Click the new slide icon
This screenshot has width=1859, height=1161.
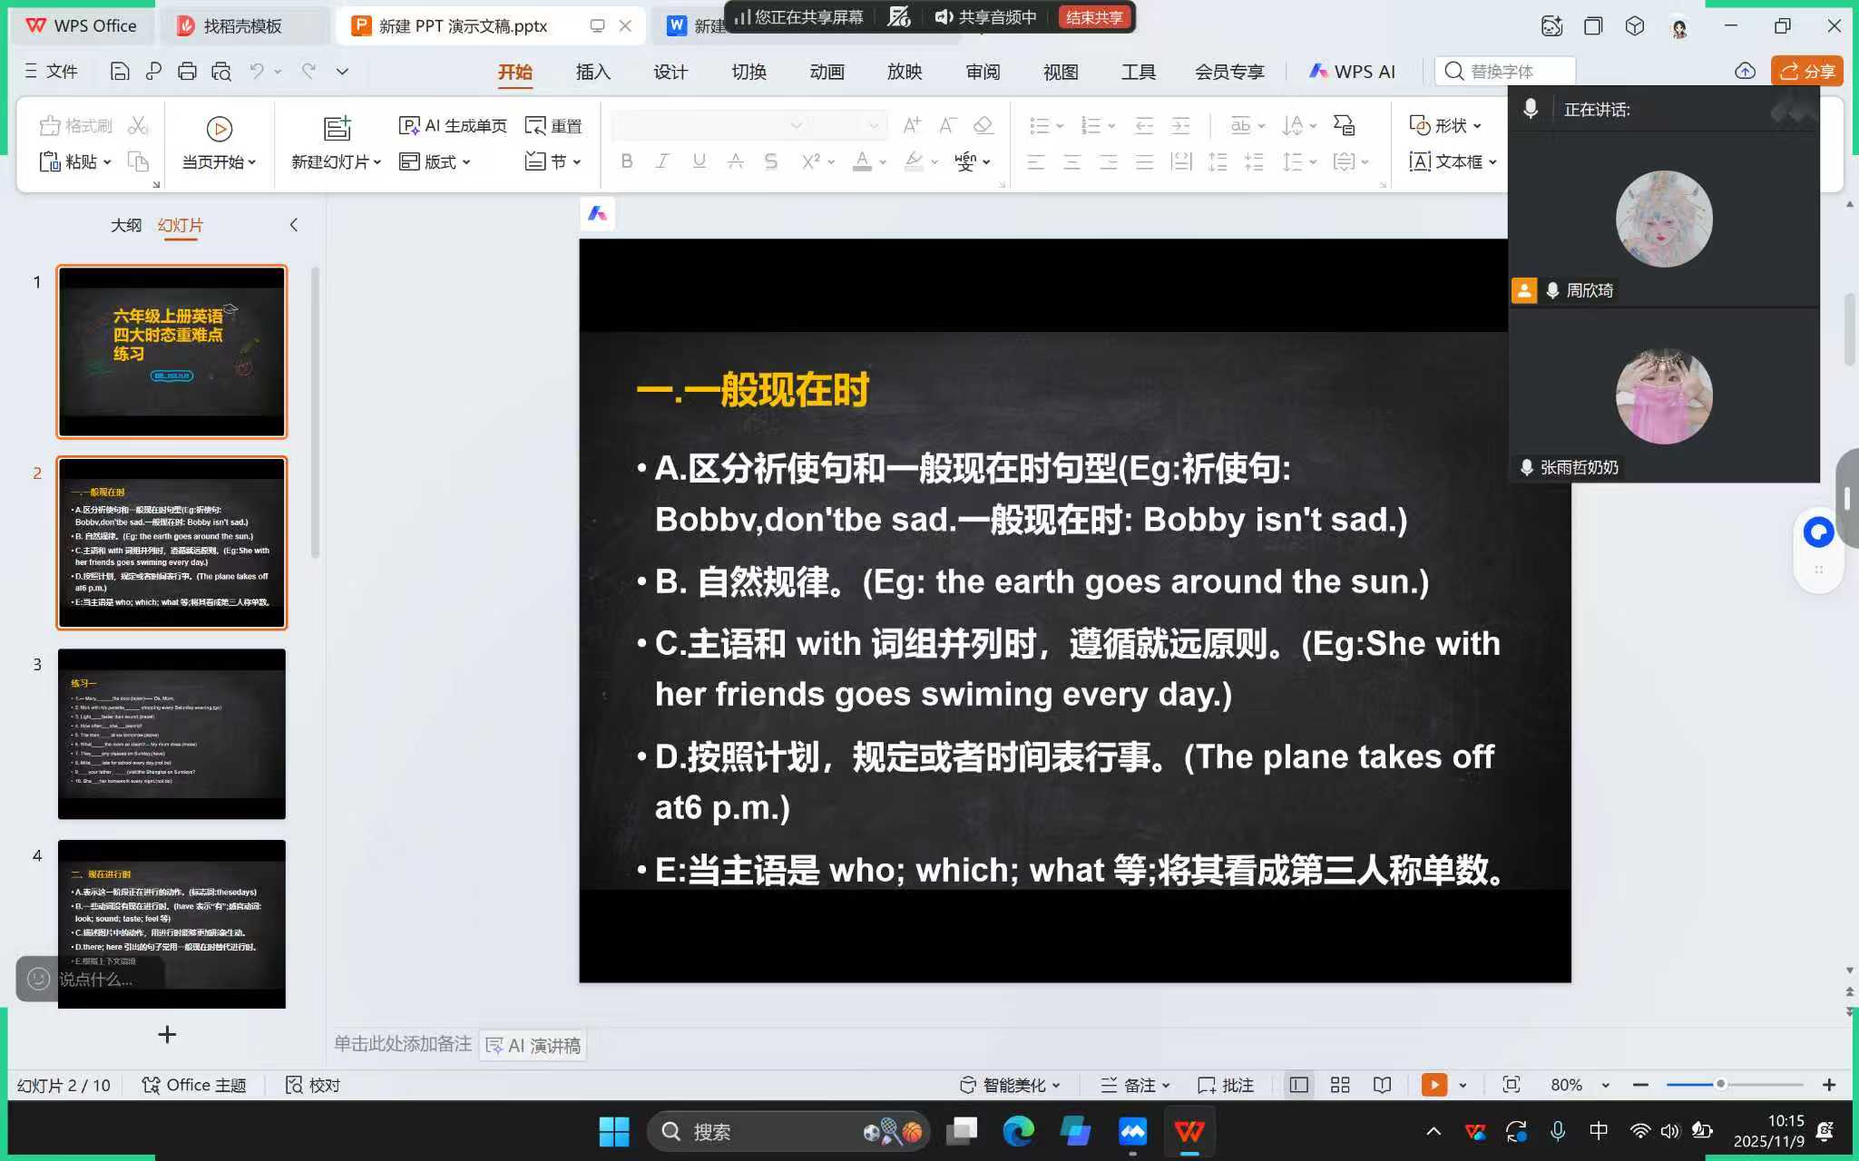point(337,129)
